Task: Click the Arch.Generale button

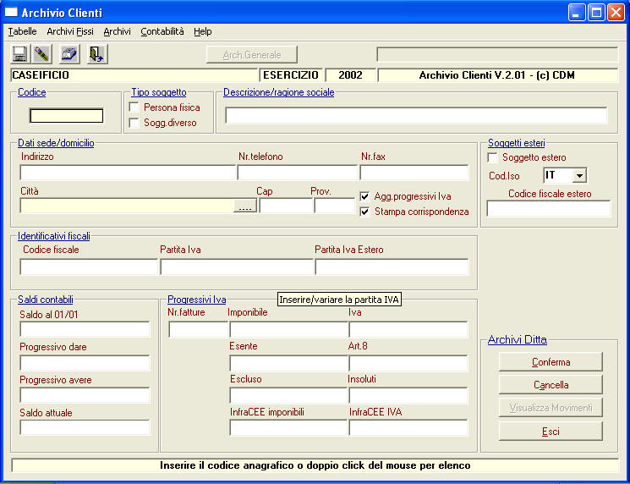Action: [x=252, y=55]
